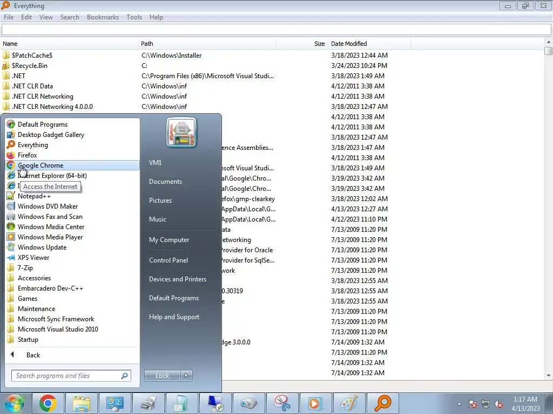Open Control Panel icon on the taskbar
Viewport: 553px width, 414px height.
tap(115, 403)
